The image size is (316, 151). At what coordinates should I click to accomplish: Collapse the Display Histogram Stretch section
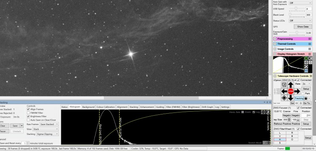click(275, 54)
